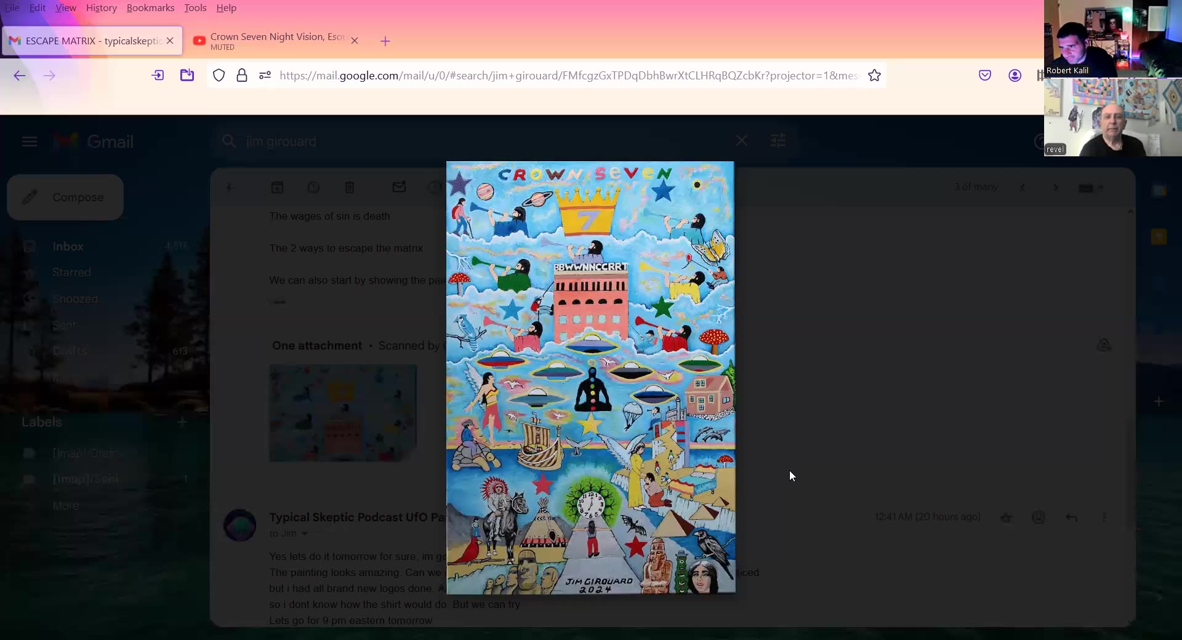
Task: Expand the 'to Jim' recipient details
Action: pos(304,534)
